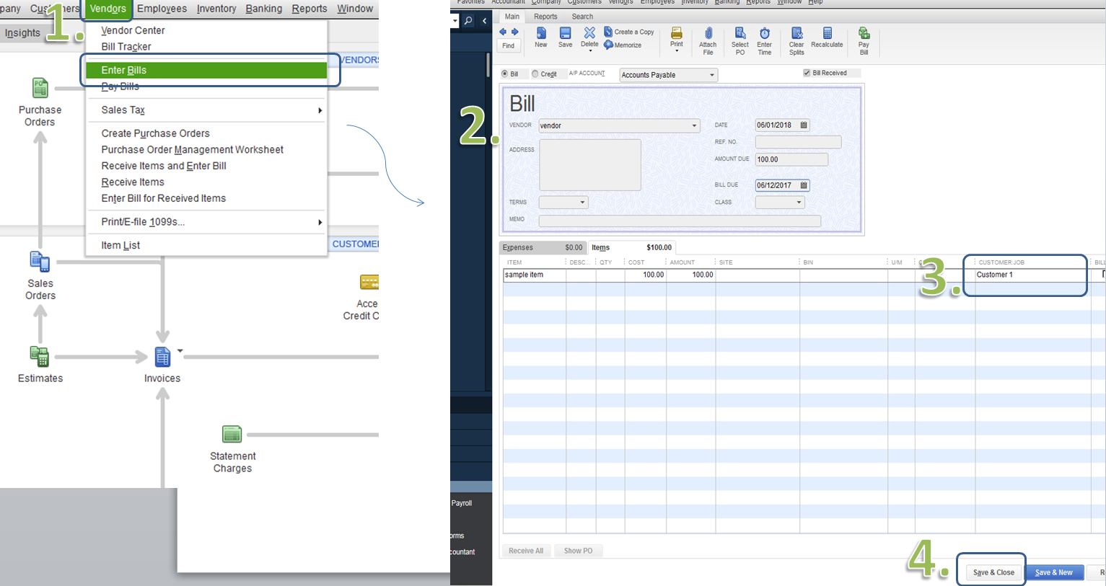This screenshot has width=1106, height=586.
Task: Click the Save & New button
Action: pyautogui.click(x=1054, y=572)
